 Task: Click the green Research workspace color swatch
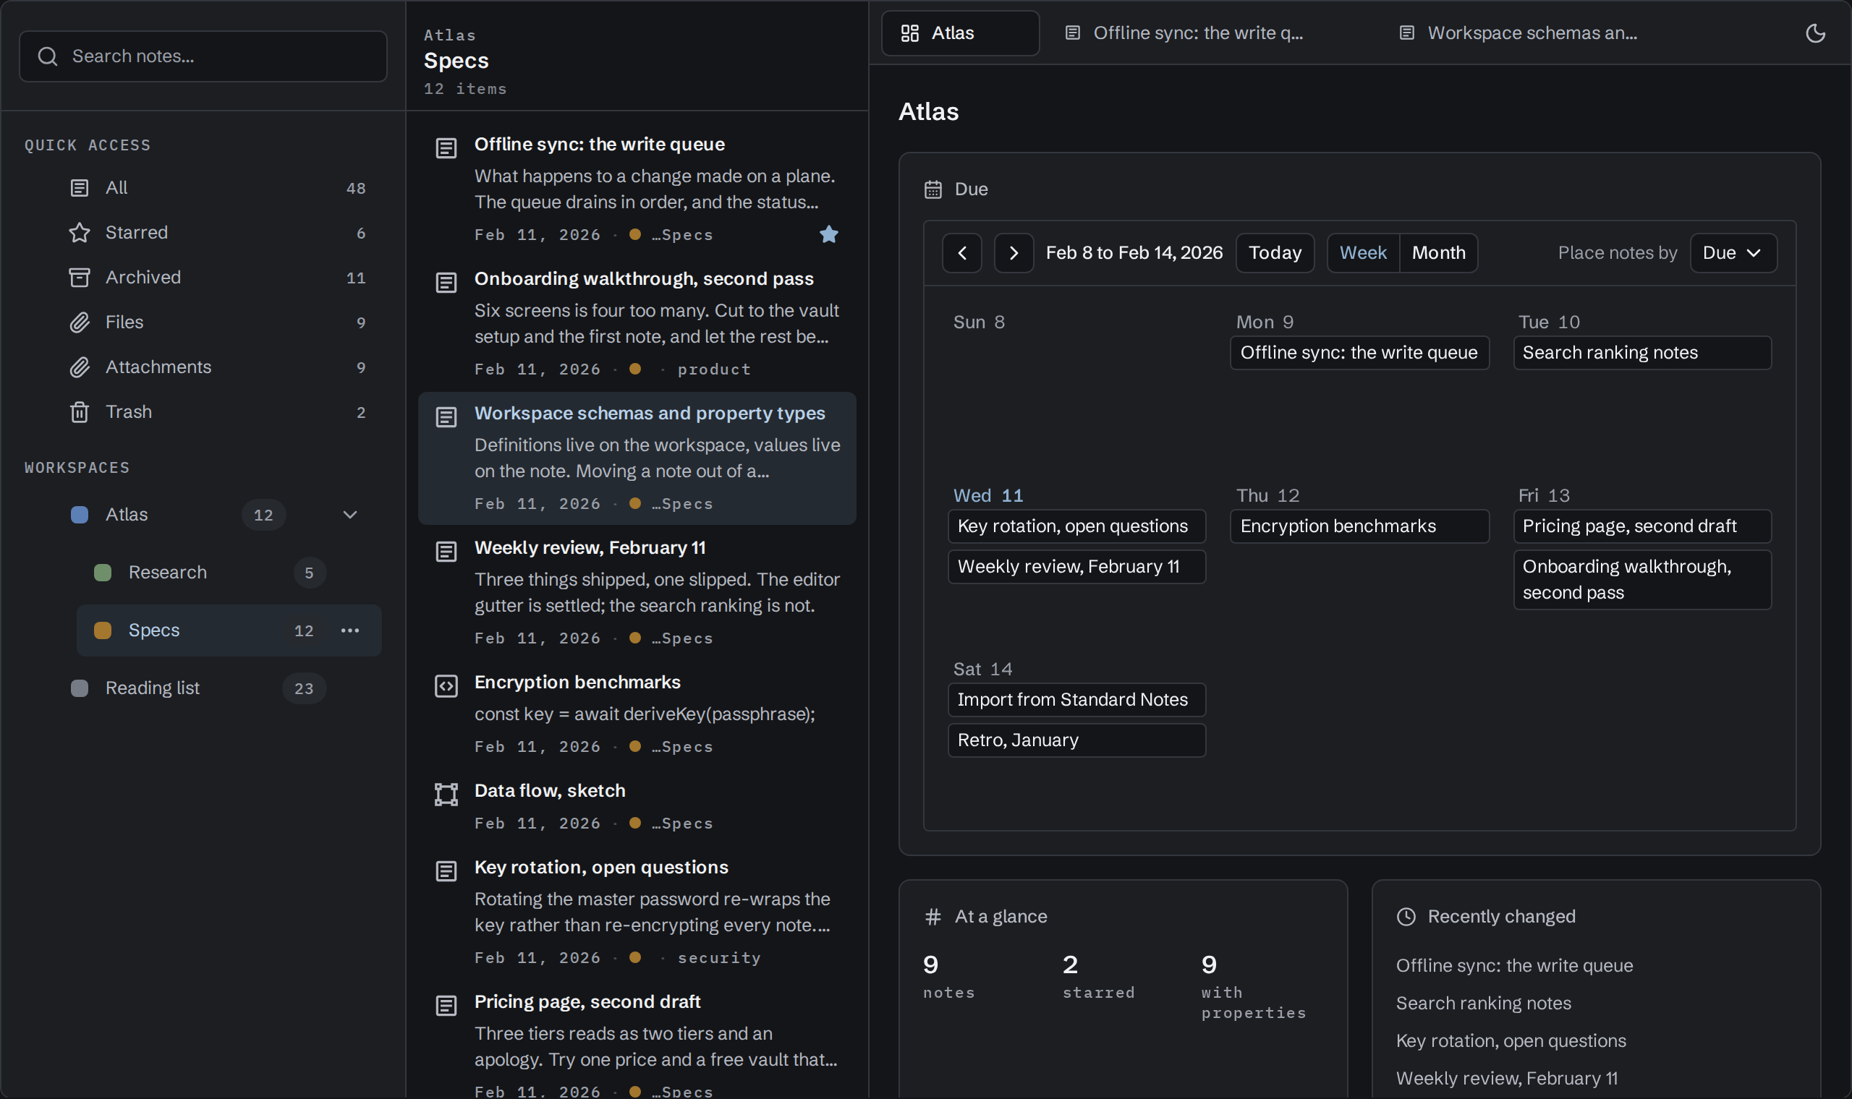102,573
